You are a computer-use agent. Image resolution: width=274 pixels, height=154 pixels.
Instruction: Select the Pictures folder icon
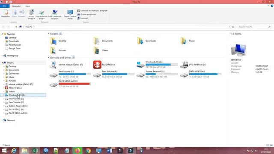pos(53,50)
